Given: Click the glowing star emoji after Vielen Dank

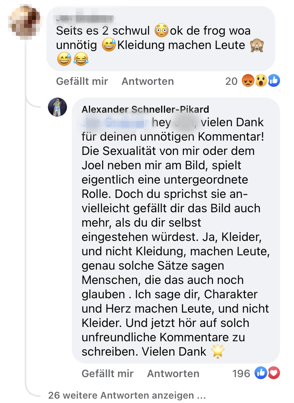Looking at the screenshot, I should [x=218, y=351].
